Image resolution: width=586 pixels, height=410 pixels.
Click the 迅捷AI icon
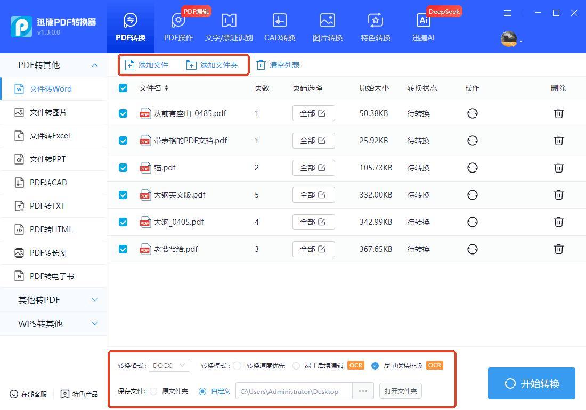coord(424,21)
